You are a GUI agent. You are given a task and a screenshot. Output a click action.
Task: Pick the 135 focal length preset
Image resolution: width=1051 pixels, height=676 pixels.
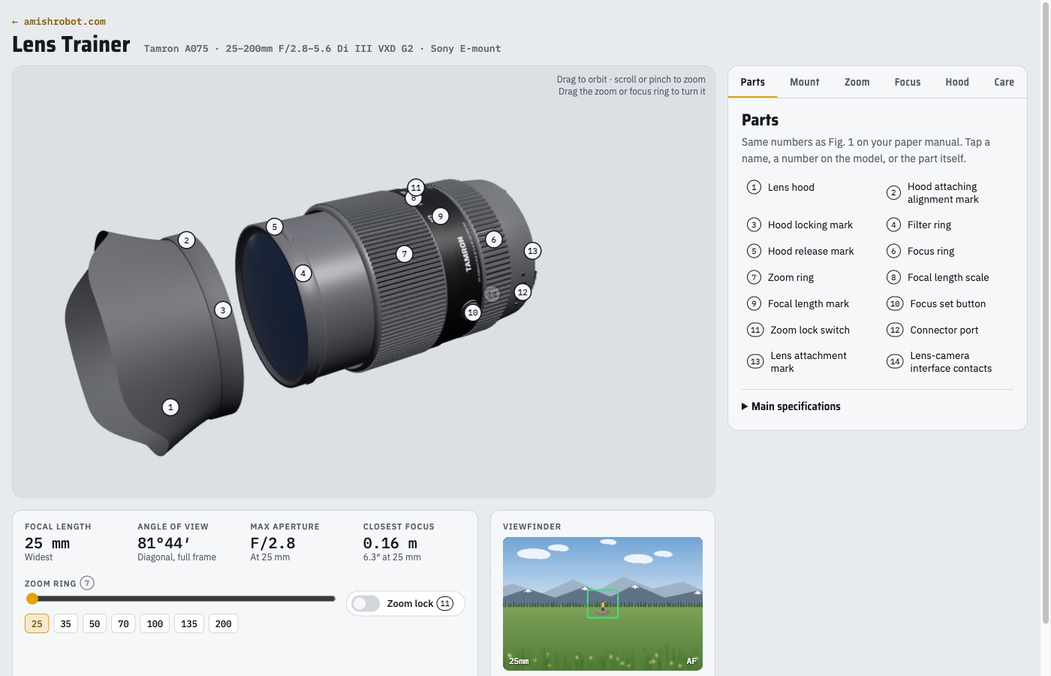coord(189,623)
